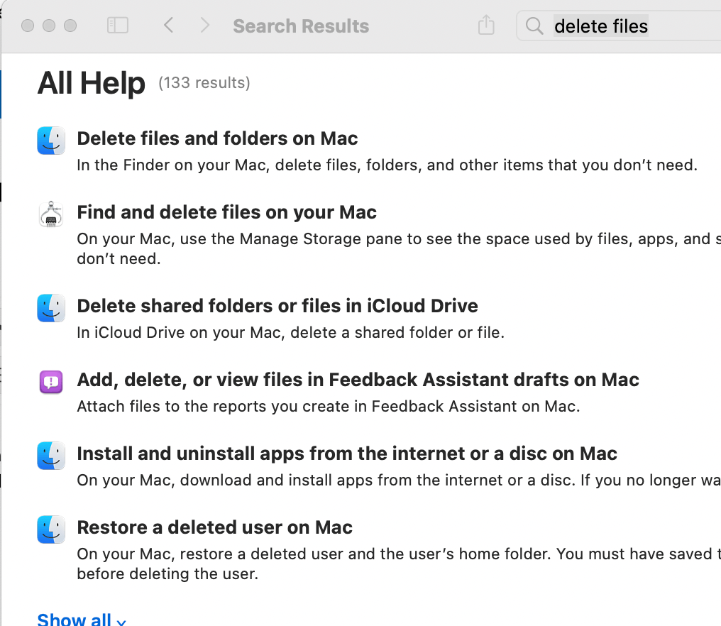
Task: Click Finder icon beside iCloud Drive result
Action: tap(51, 308)
